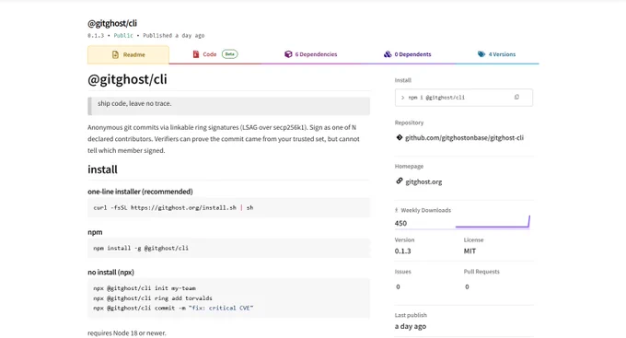Image resolution: width=626 pixels, height=338 pixels.
Task: Click the git repository diamond icon
Action: 400,137
